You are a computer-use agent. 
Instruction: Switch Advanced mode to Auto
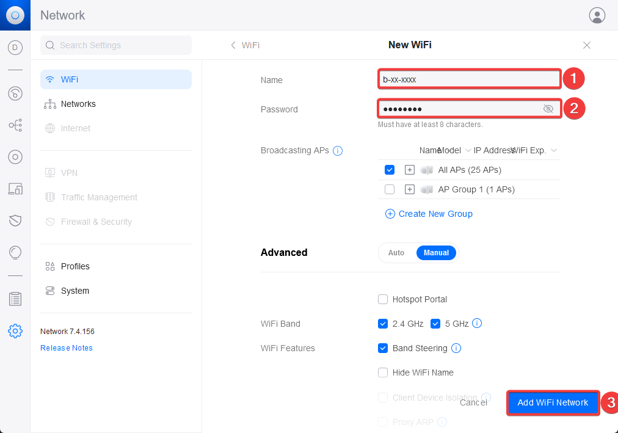[x=396, y=253]
